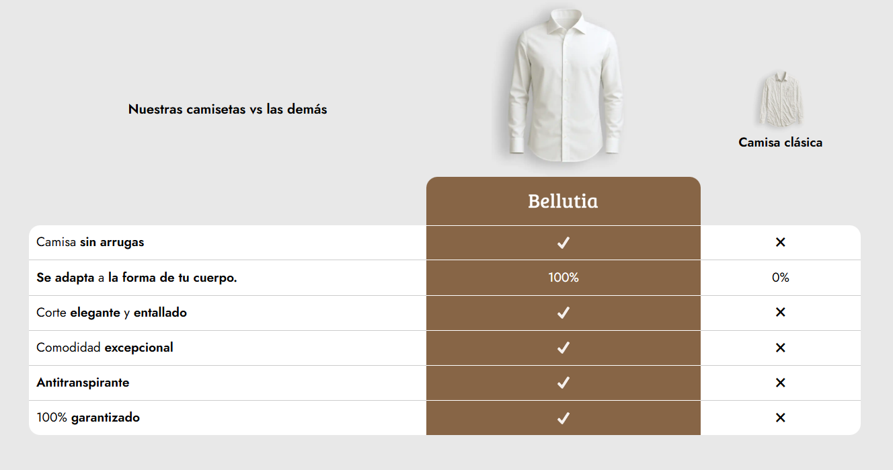Image resolution: width=893 pixels, height=470 pixels.
Task: Click the Camisa clásica label
Action: pyautogui.click(x=780, y=143)
